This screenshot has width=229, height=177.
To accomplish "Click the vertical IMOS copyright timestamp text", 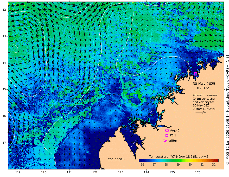I will coord(227,110).
